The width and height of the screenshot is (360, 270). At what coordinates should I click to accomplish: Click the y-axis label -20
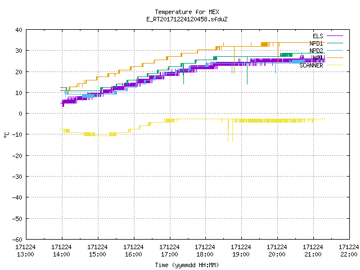[17, 156]
